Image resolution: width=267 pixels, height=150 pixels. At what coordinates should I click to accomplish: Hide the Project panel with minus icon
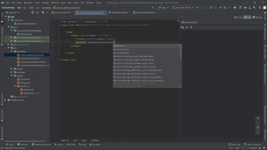pos(47,12)
